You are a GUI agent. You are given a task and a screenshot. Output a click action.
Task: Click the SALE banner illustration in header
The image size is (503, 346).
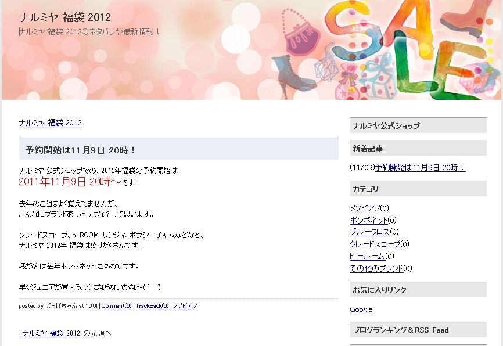(x=385, y=50)
